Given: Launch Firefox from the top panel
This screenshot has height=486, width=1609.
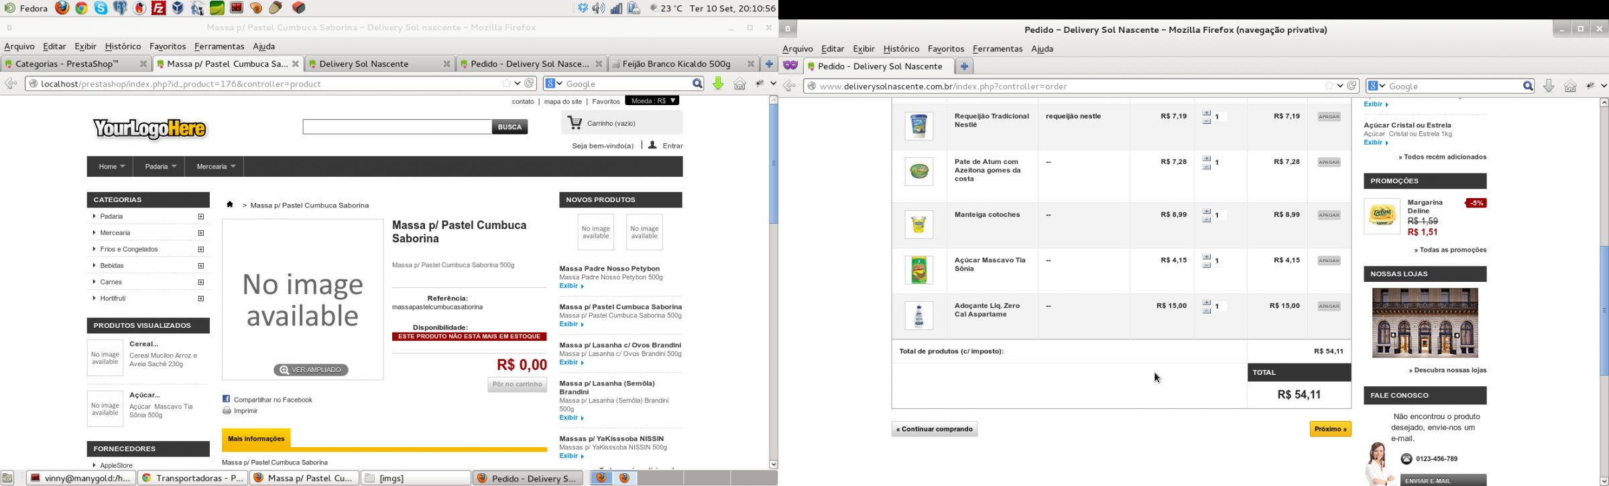Looking at the screenshot, I should 62,8.
